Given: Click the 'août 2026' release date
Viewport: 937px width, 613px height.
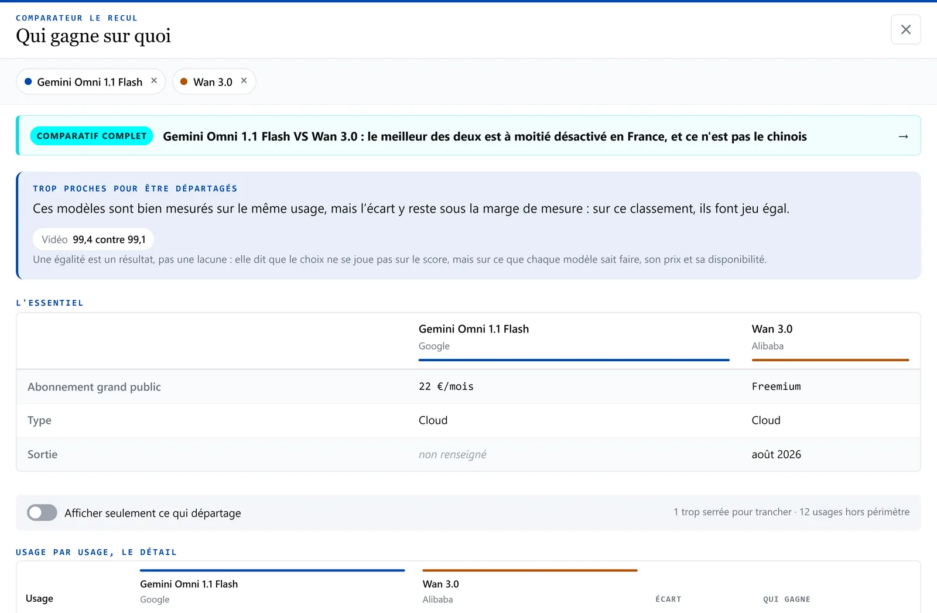Looking at the screenshot, I should (777, 454).
